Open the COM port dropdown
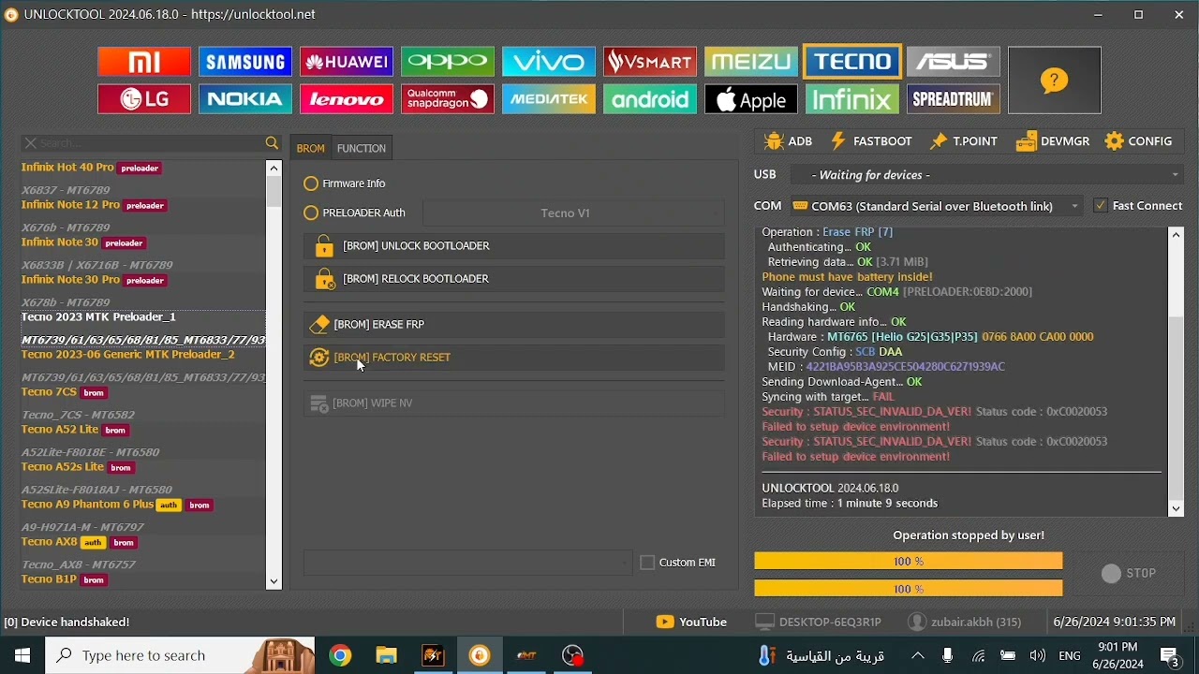 (938, 206)
